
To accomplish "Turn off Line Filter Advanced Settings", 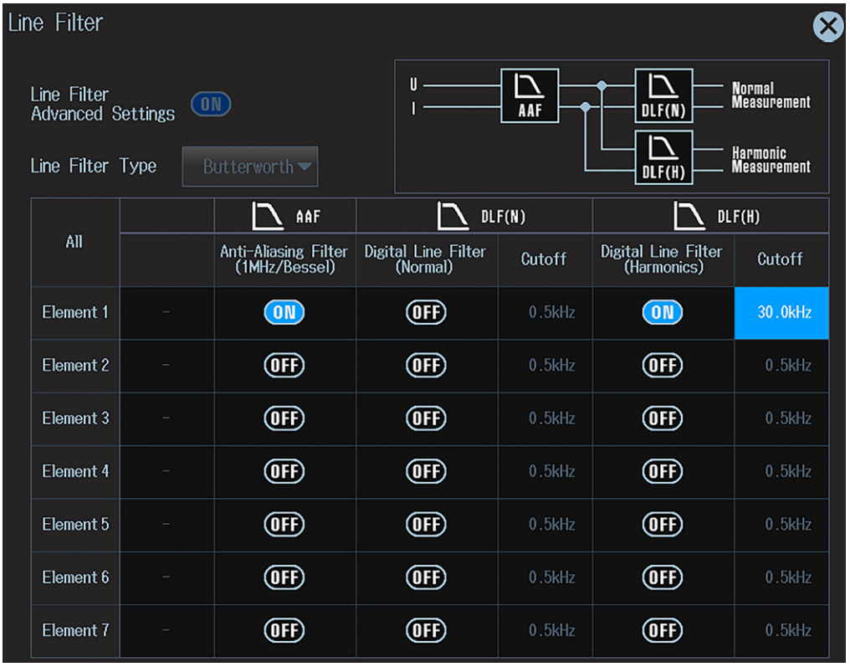I will pyautogui.click(x=210, y=104).
